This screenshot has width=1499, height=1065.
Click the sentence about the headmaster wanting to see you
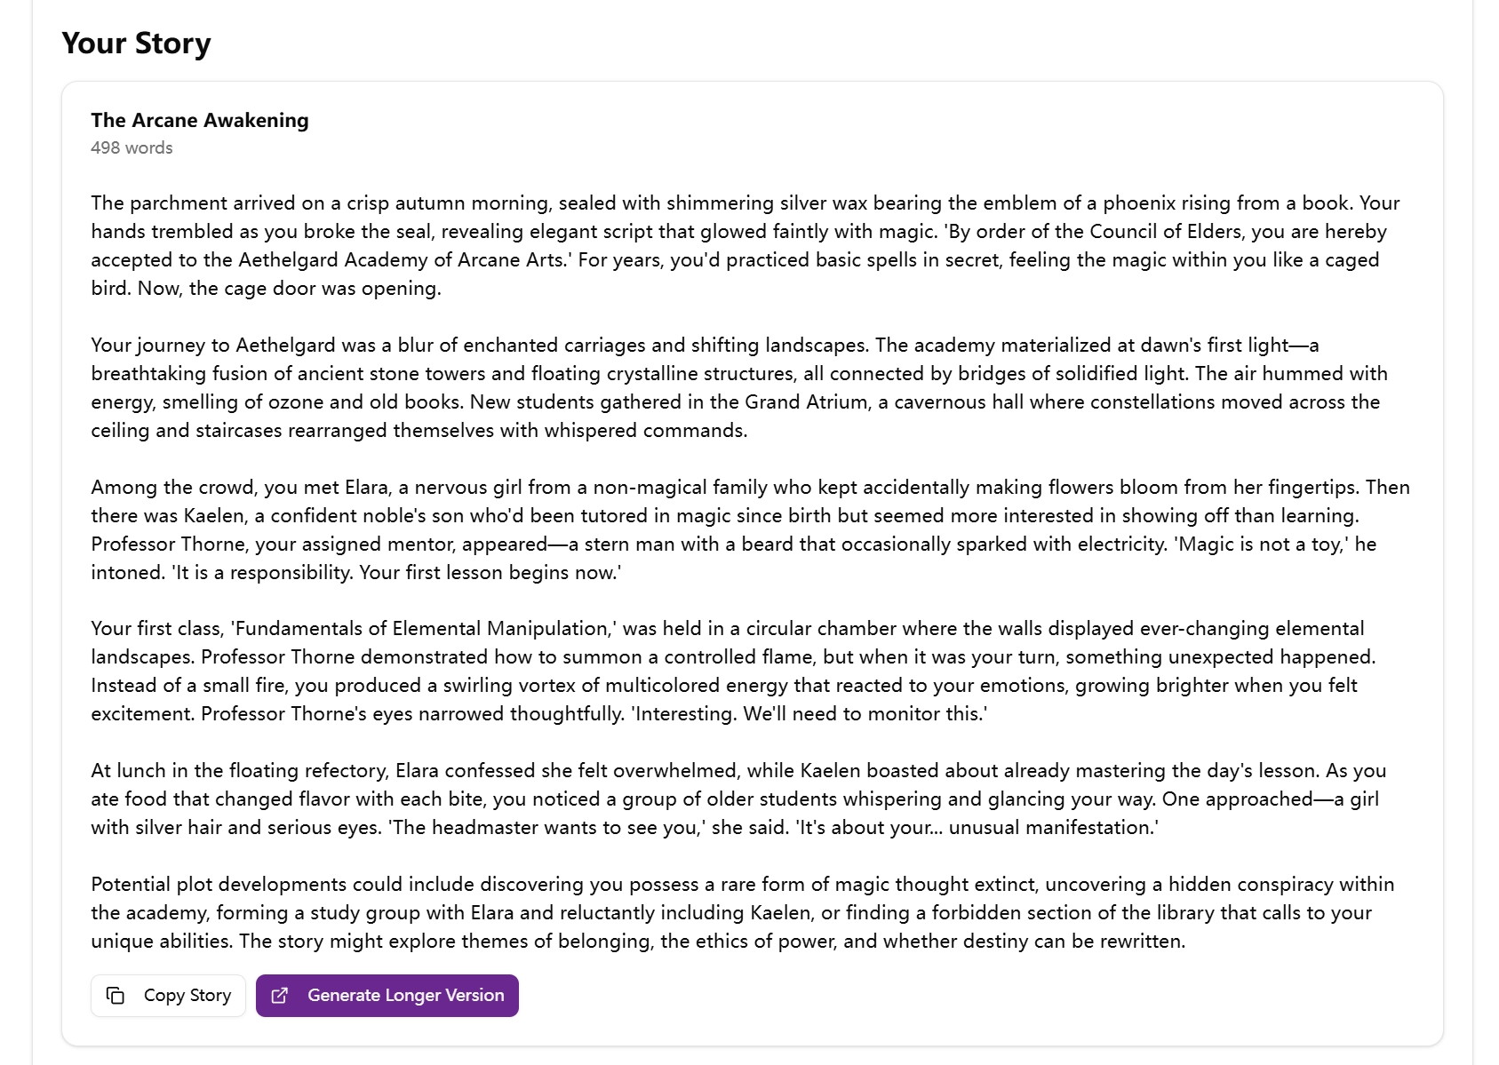click(546, 827)
